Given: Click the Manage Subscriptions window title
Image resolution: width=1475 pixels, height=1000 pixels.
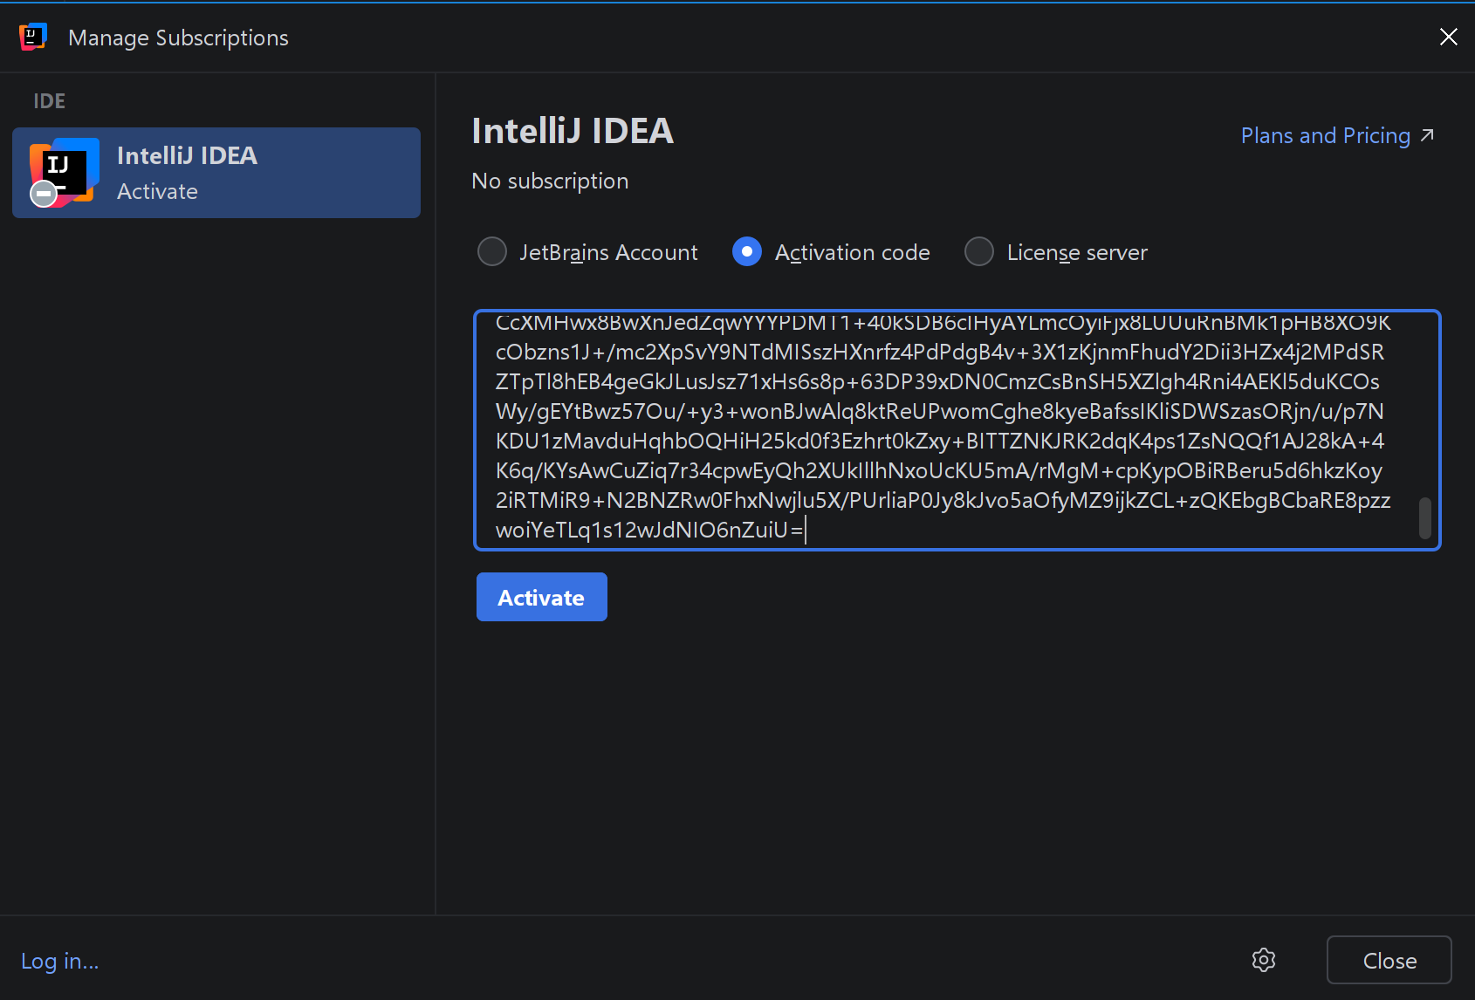Looking at the screenshot, I should [x=178, y=38].
